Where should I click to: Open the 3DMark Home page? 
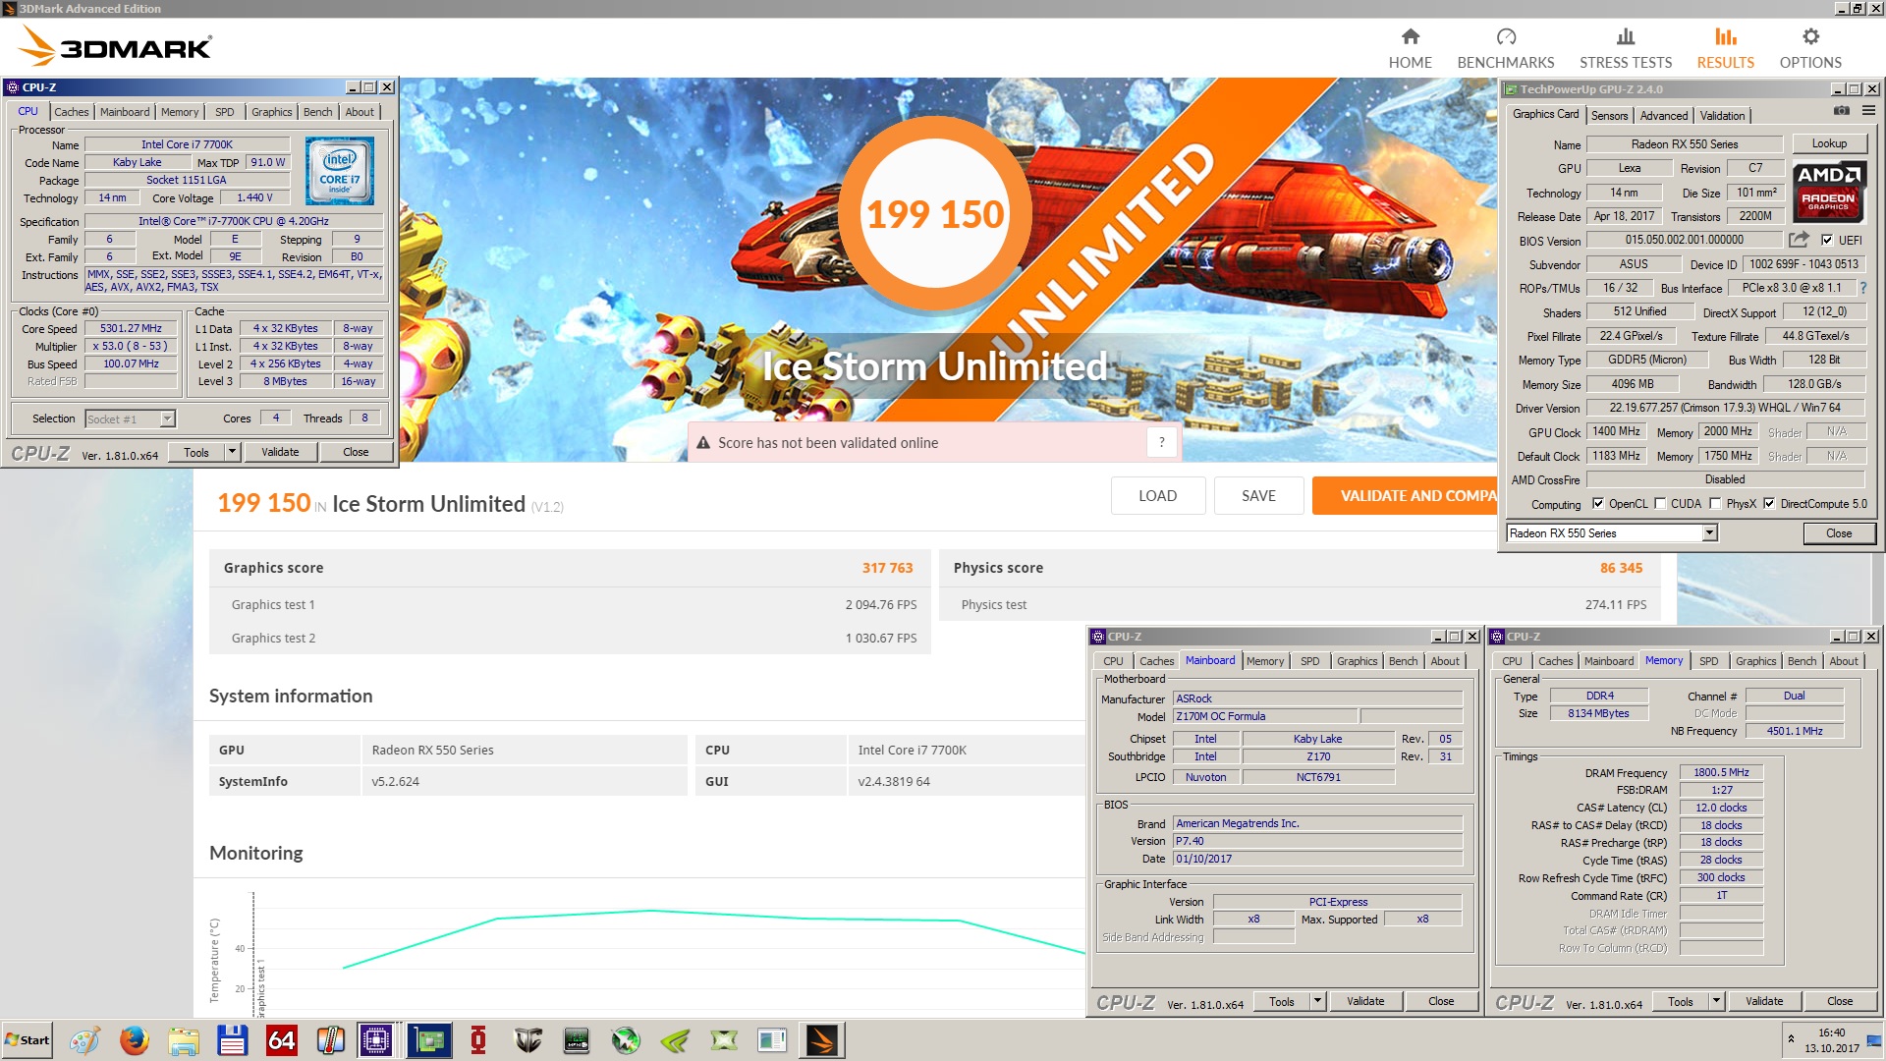[1410, 48]
